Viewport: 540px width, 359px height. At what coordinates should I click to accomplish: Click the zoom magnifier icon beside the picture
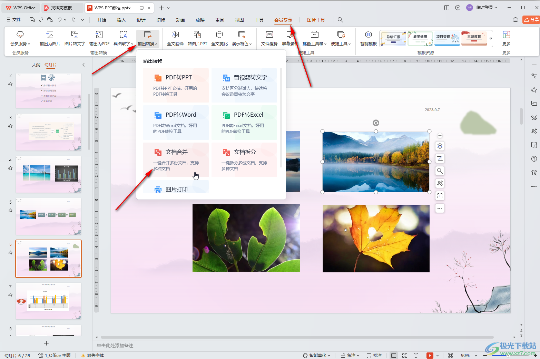(440, 171)
